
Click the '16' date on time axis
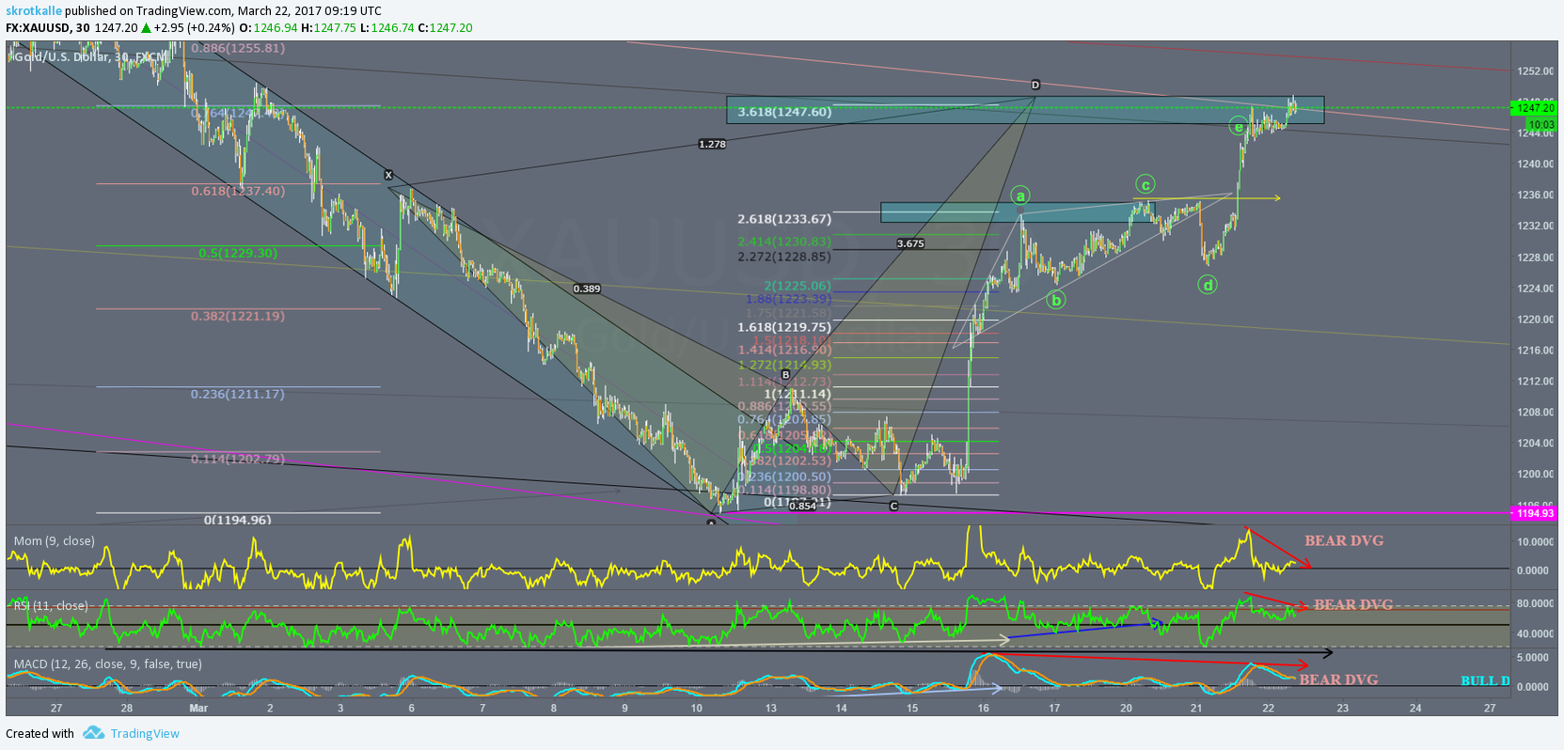983,708
